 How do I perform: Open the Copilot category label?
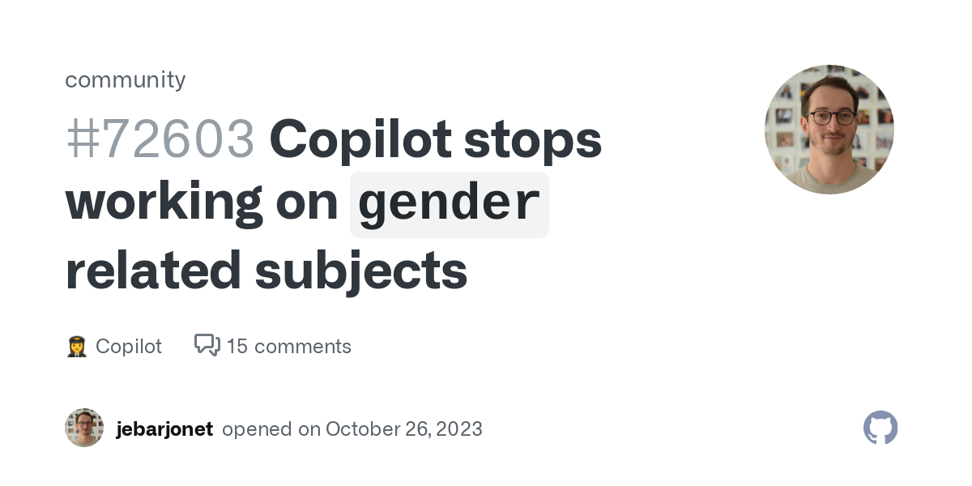[129, 347]
